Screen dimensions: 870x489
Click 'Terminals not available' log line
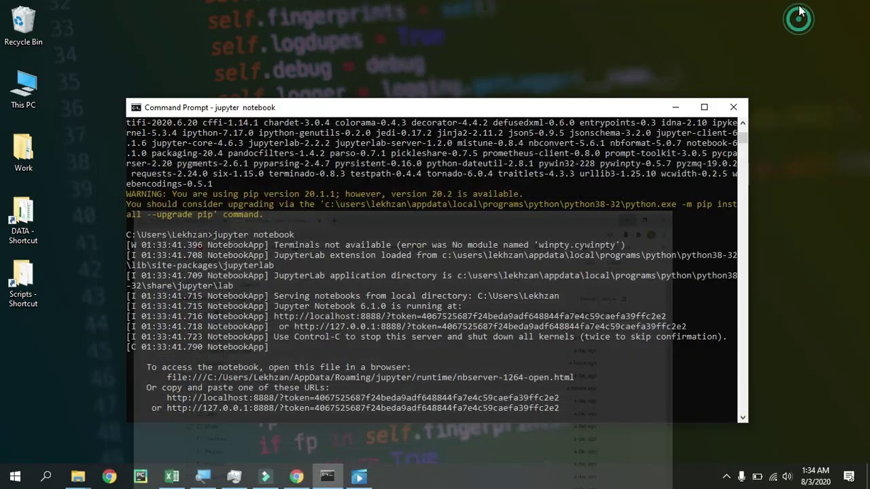[x=375, y=245]
